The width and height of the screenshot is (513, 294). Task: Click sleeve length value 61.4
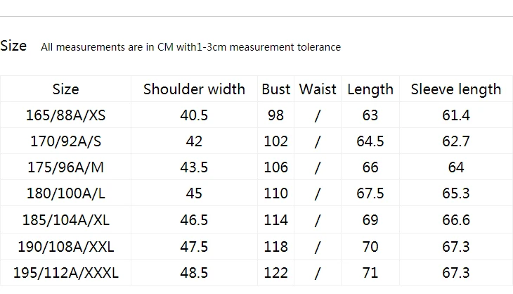pos(456,115)
